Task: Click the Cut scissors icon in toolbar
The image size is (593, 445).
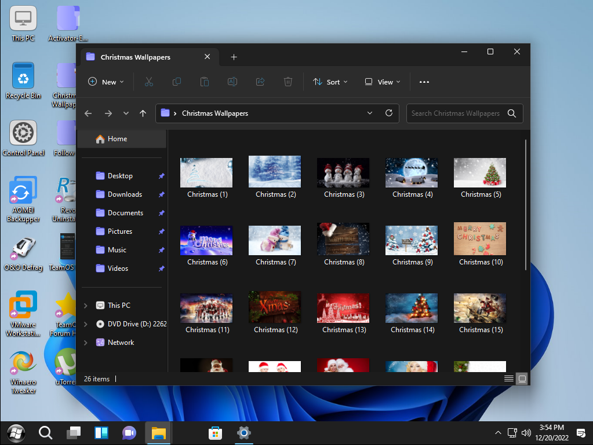Action: (x=149, y=82)
